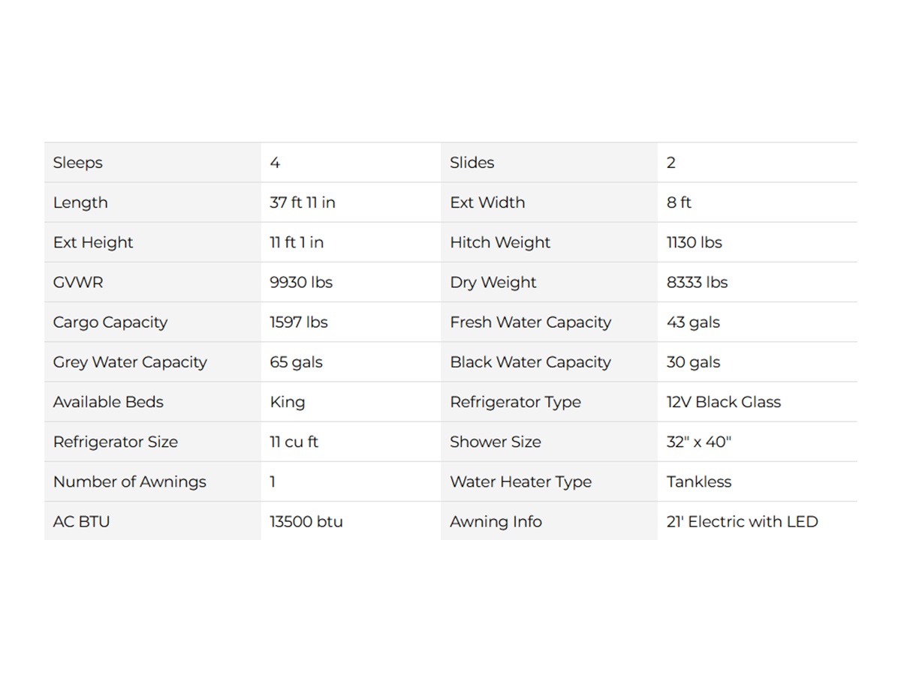
Task: Select the Ext Width 8 ft value
Action: (679, 202)
